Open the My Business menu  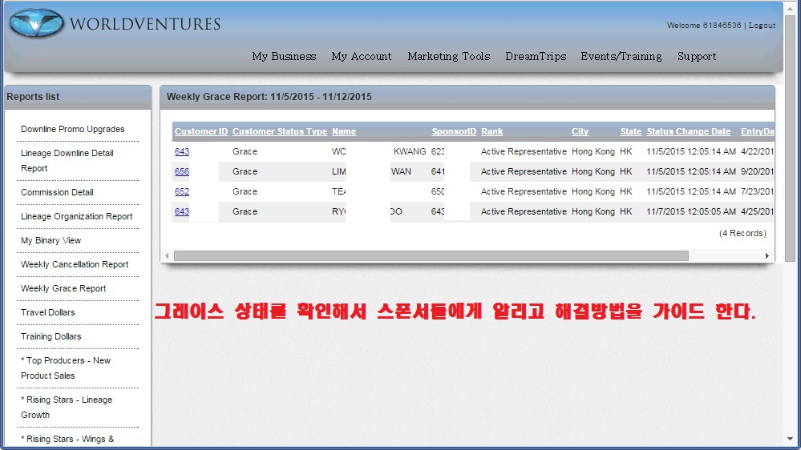click(284, 56)
